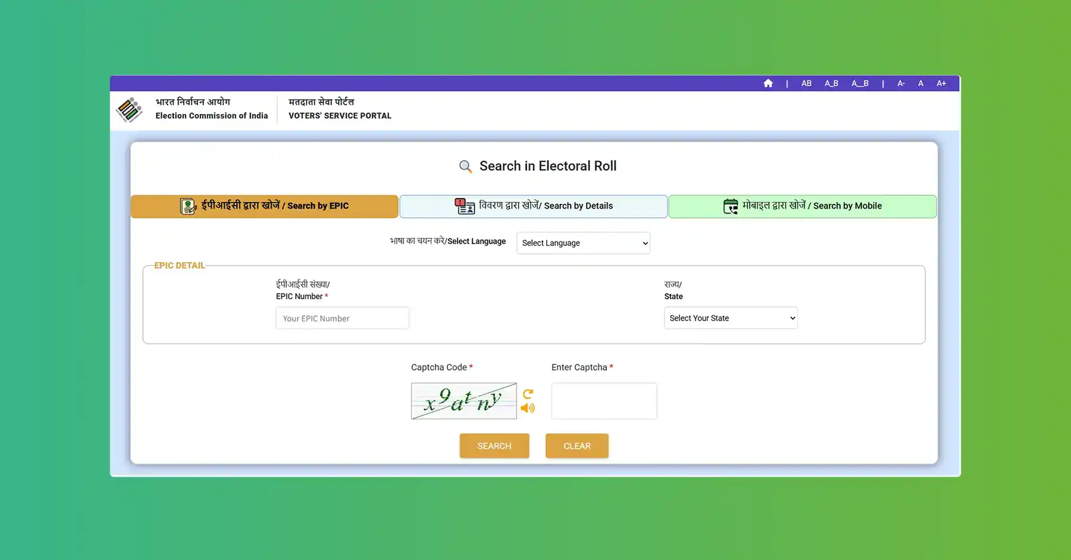Open the Search by Mobile tab
1071x560 pixels.
(802, 206)
